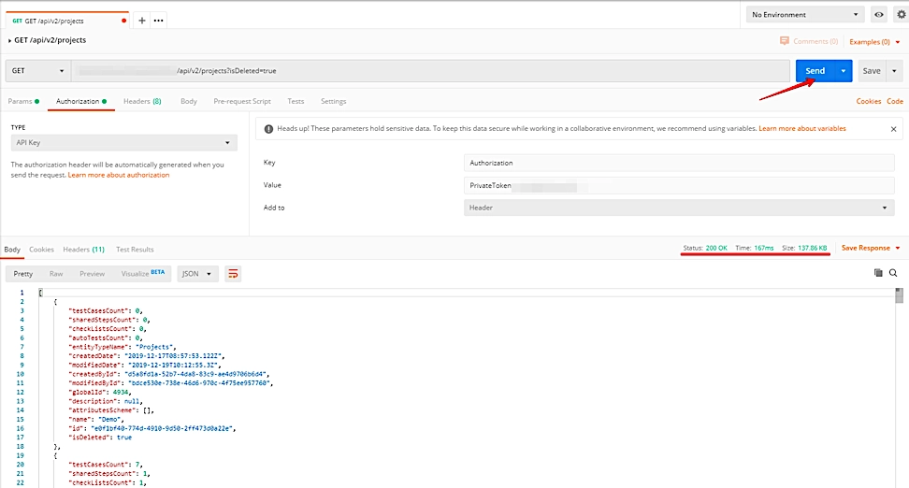Open the Pre-request Script tab
Image resolution: width=909 pixels, height=488 pixels.
point(242,101)
